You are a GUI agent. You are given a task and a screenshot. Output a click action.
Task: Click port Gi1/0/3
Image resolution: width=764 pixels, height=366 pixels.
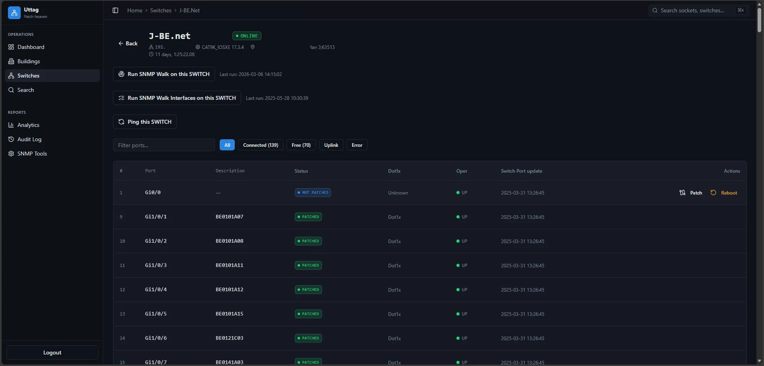[x=156, y=265]
